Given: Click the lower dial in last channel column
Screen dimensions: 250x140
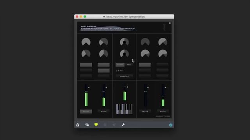Looking at the screenshot, I should [x=162, y=54].
